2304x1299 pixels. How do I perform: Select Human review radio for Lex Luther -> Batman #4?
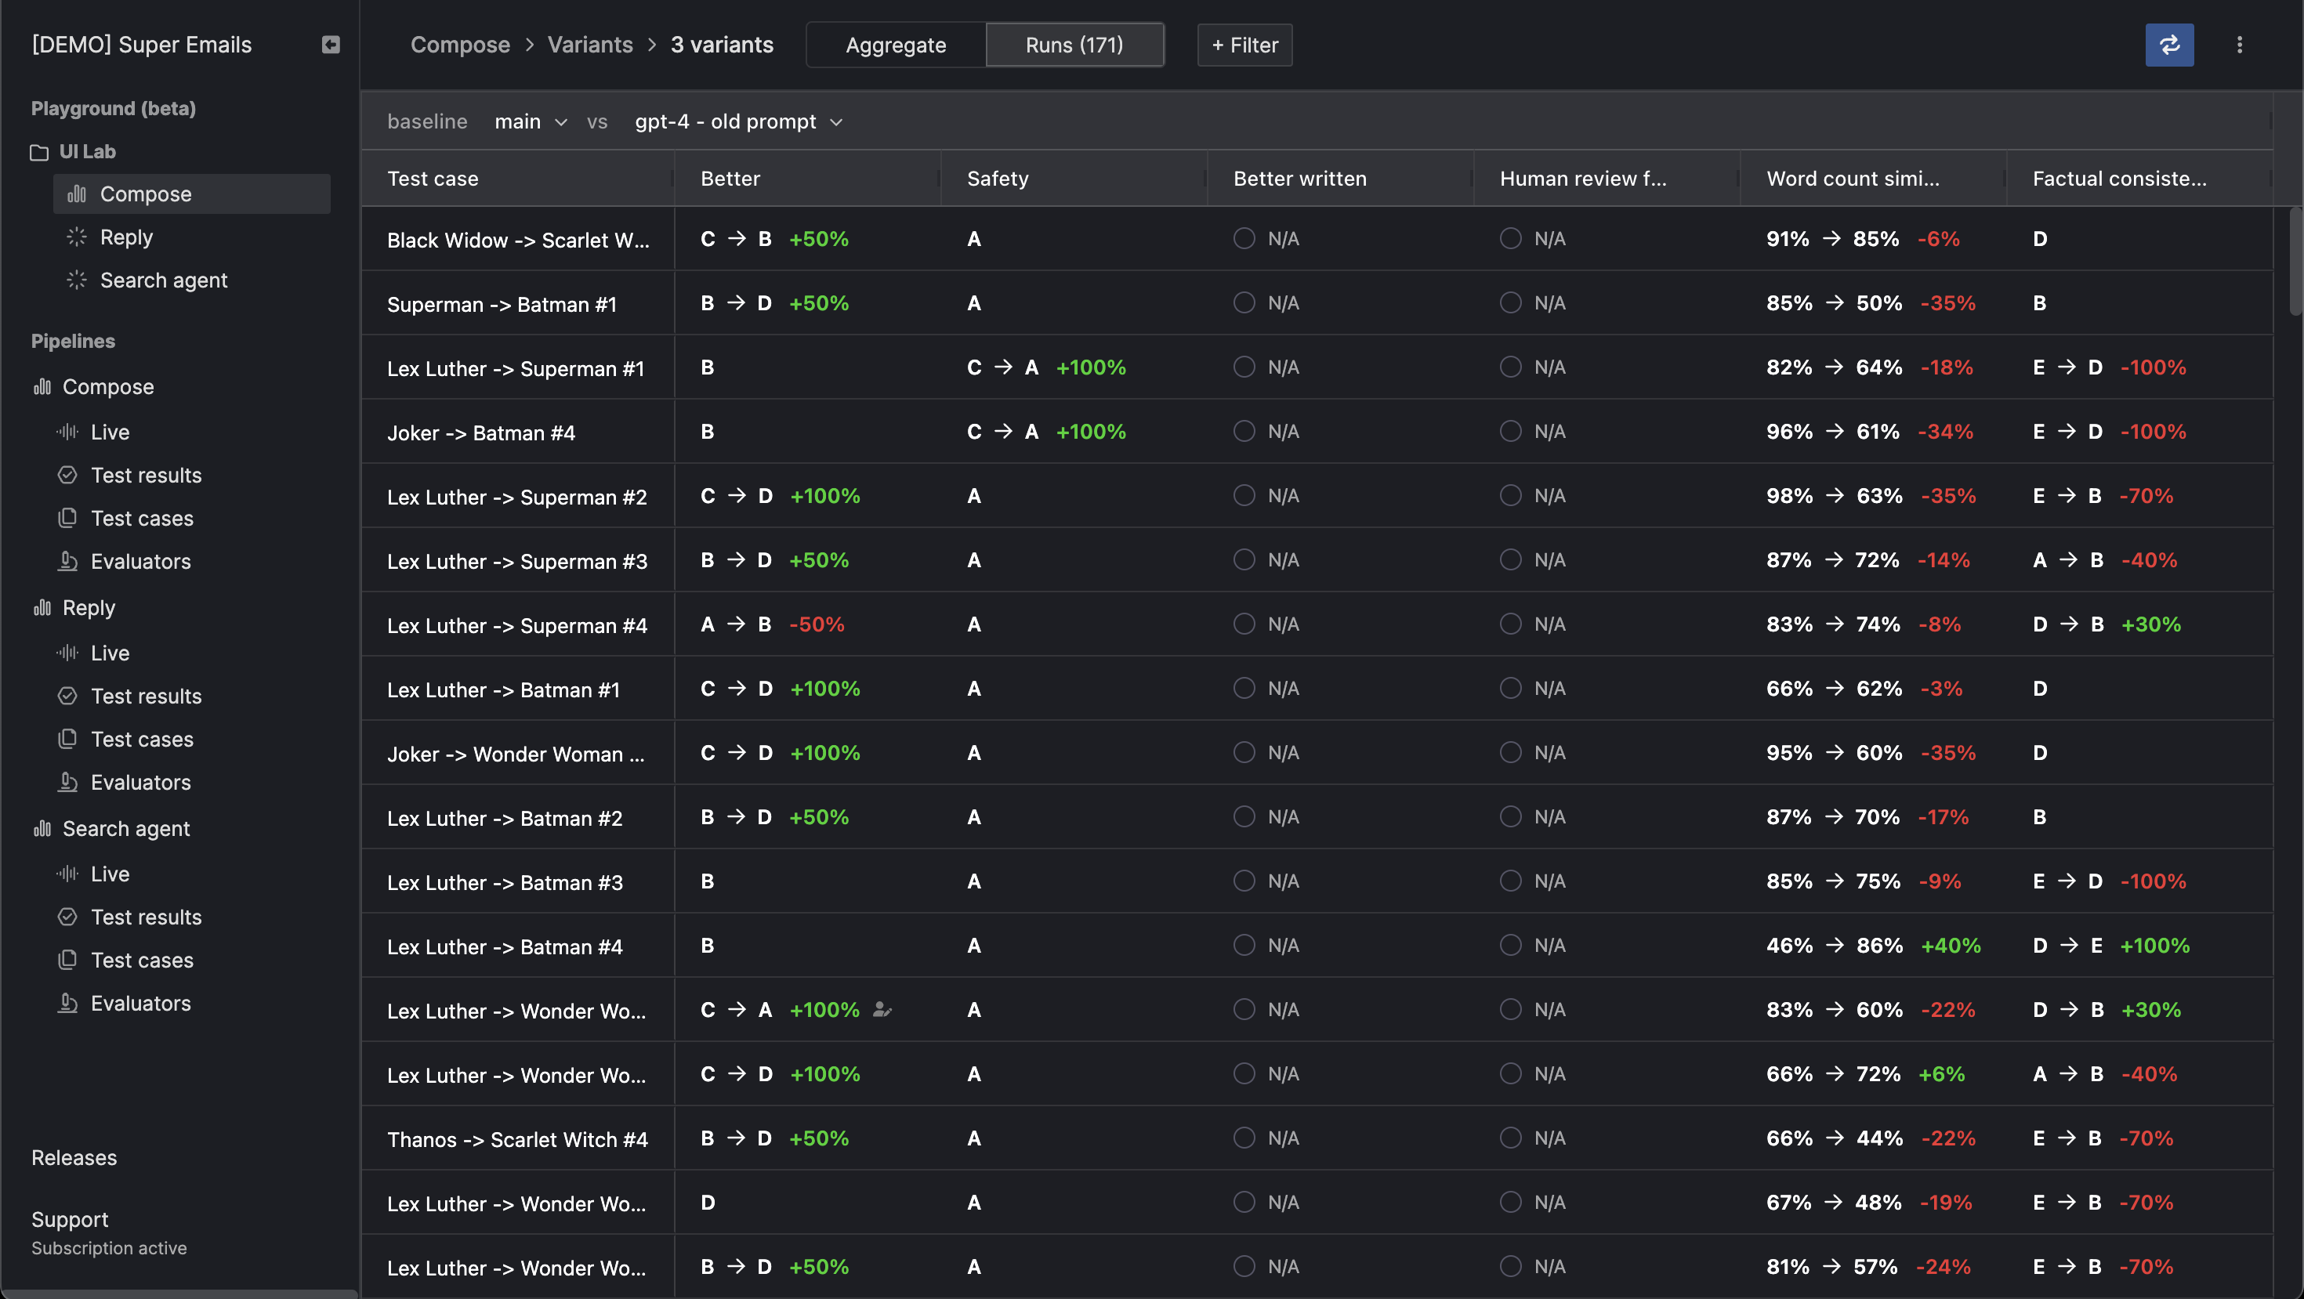click(1510, 945)
